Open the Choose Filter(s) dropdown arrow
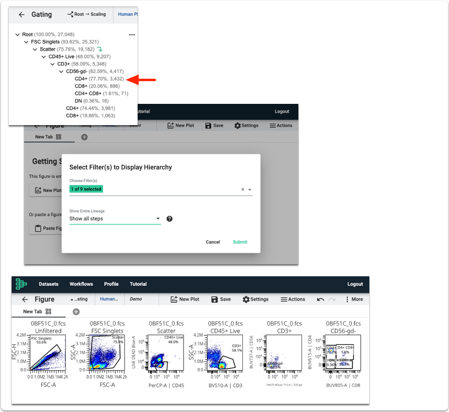This screenshot has height=412, width=449. [250, 190]
